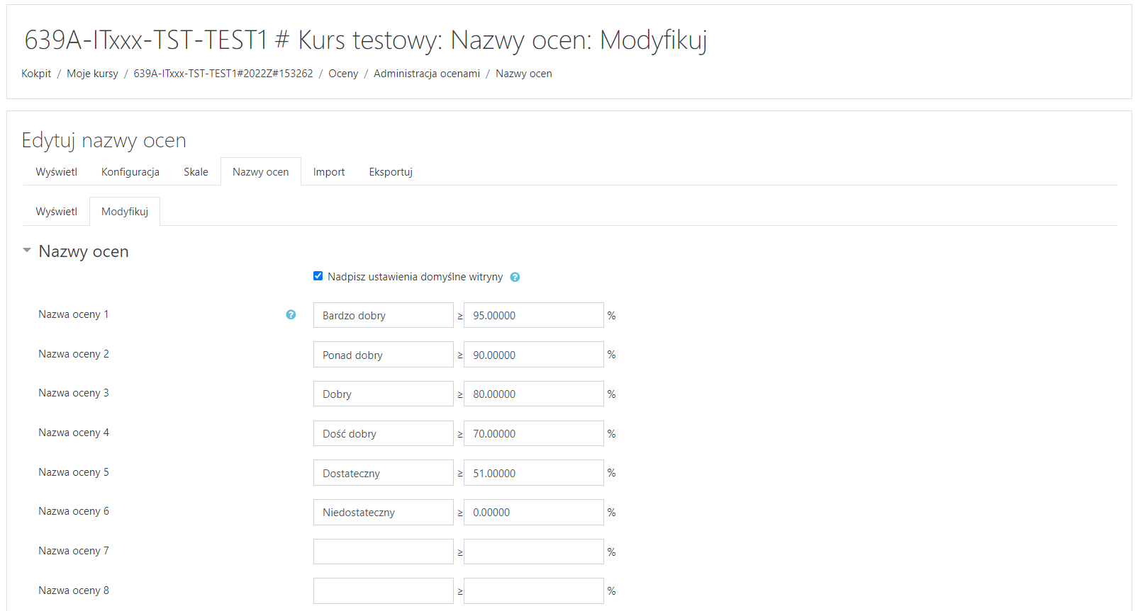
Task: Click the Nazwa oceny 6 label
Action: pos(74,511)
